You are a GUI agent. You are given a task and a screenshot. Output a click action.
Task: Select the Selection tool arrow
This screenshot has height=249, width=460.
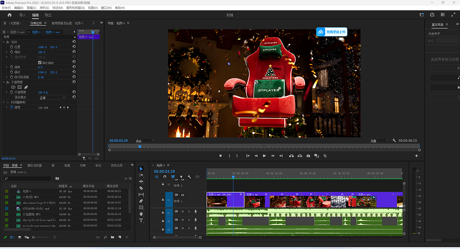141,169
